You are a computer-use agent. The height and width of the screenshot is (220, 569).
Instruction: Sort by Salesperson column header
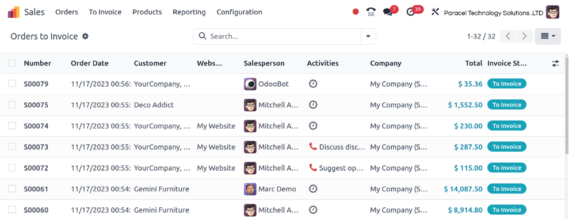pyautogui.click(x=264, y=63)
